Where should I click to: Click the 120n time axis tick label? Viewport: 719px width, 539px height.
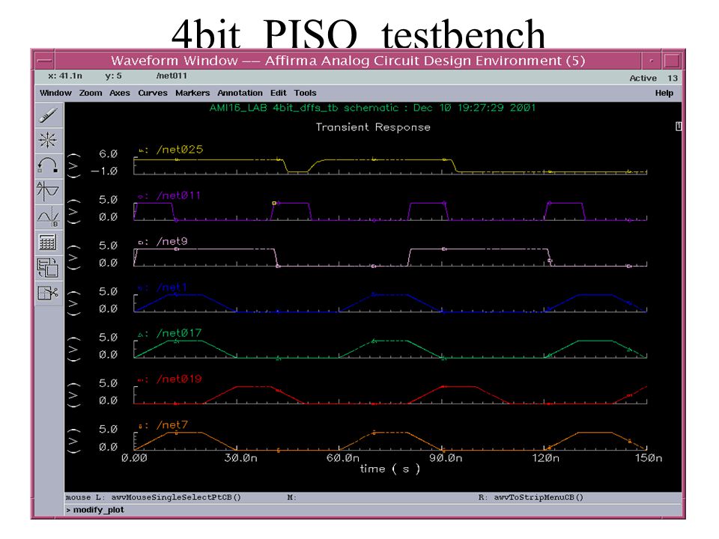click(x=546, y=458)
